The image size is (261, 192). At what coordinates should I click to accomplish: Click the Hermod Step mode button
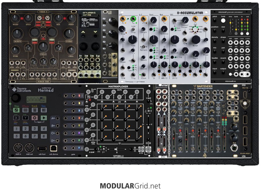tap(16, 110)
